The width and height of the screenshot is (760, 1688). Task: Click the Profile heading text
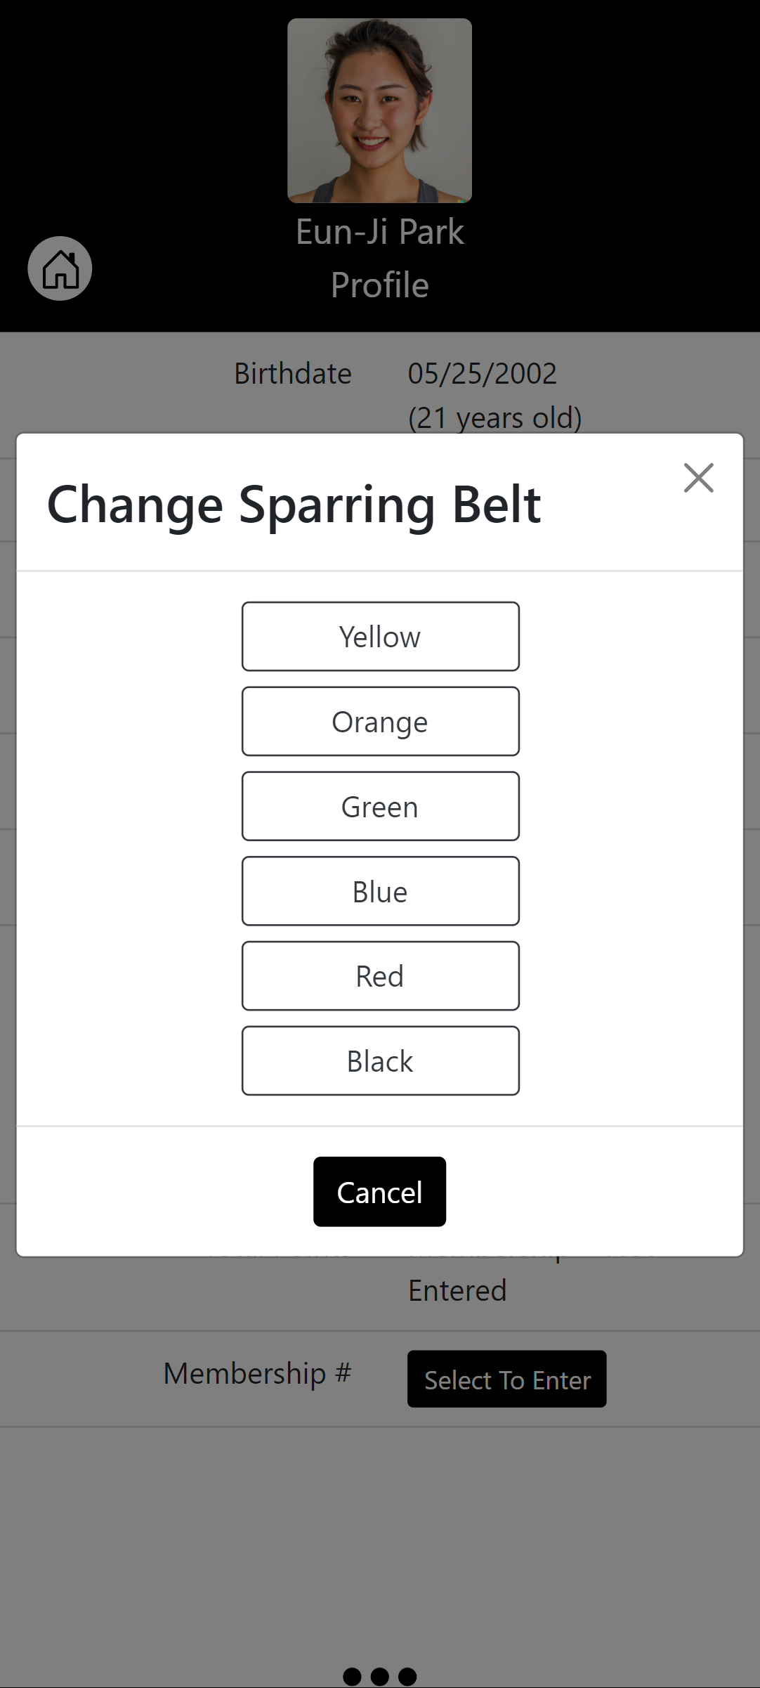379,285
